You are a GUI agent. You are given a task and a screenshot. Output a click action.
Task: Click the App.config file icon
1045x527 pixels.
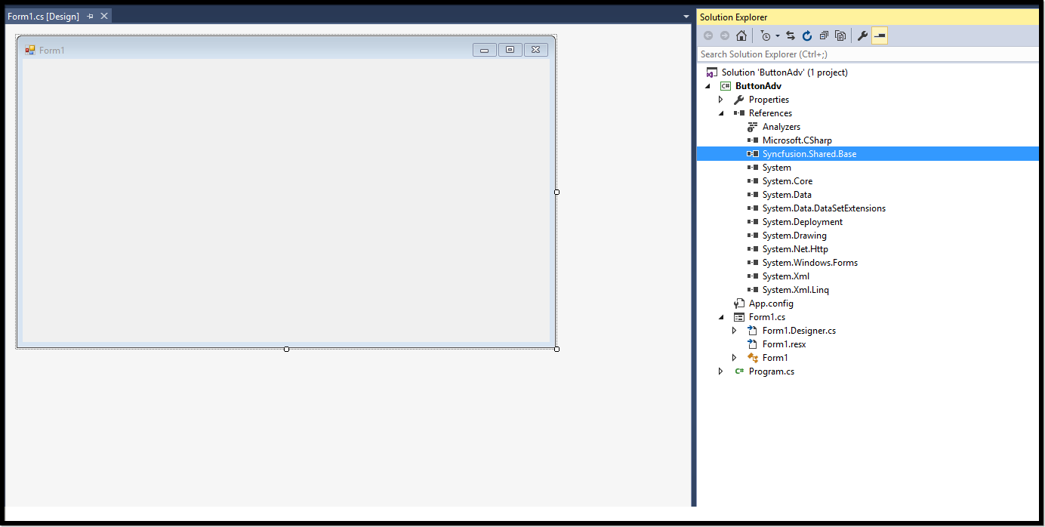pyautogui.click(x=738, y=303)
